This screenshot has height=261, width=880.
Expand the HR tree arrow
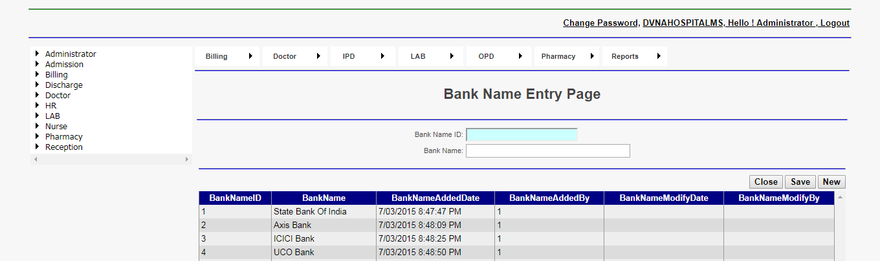(37, 105)
